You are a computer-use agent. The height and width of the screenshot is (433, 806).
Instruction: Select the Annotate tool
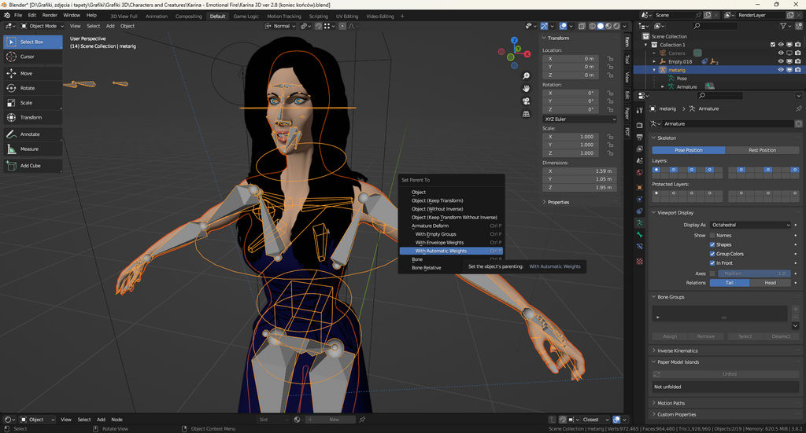coord(31,134)
